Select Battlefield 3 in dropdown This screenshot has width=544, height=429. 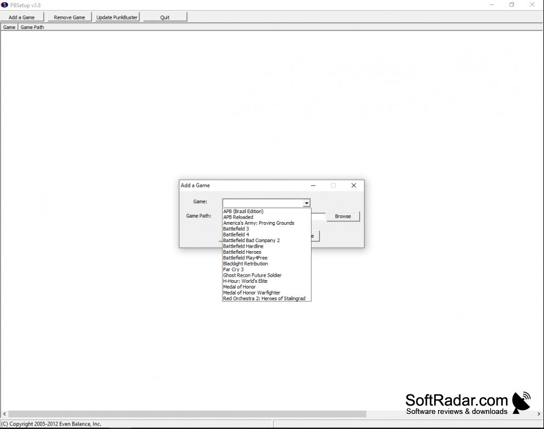[266, 229]
